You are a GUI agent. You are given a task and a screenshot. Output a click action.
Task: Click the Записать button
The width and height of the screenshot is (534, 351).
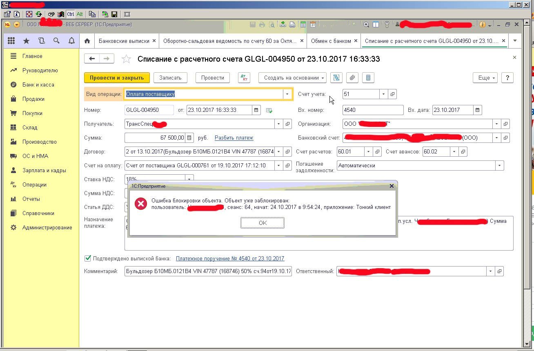coord(170,78)
